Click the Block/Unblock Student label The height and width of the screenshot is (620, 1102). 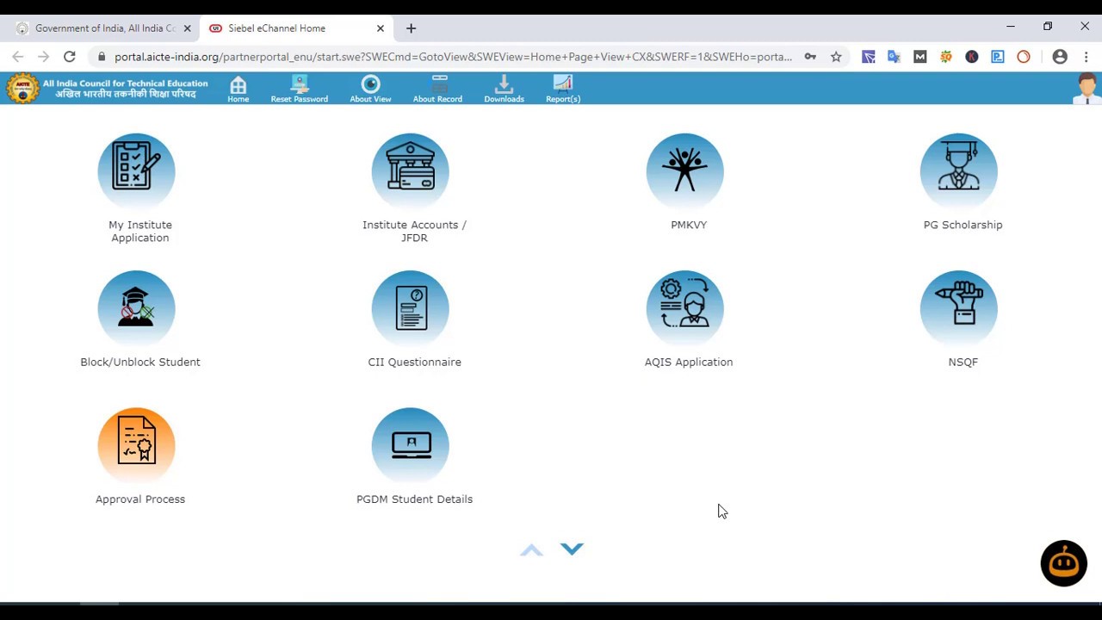[140, 362]
